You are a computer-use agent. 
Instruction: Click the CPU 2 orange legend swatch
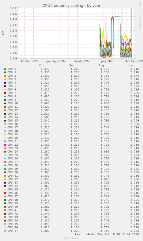click(x=5, y=76)
